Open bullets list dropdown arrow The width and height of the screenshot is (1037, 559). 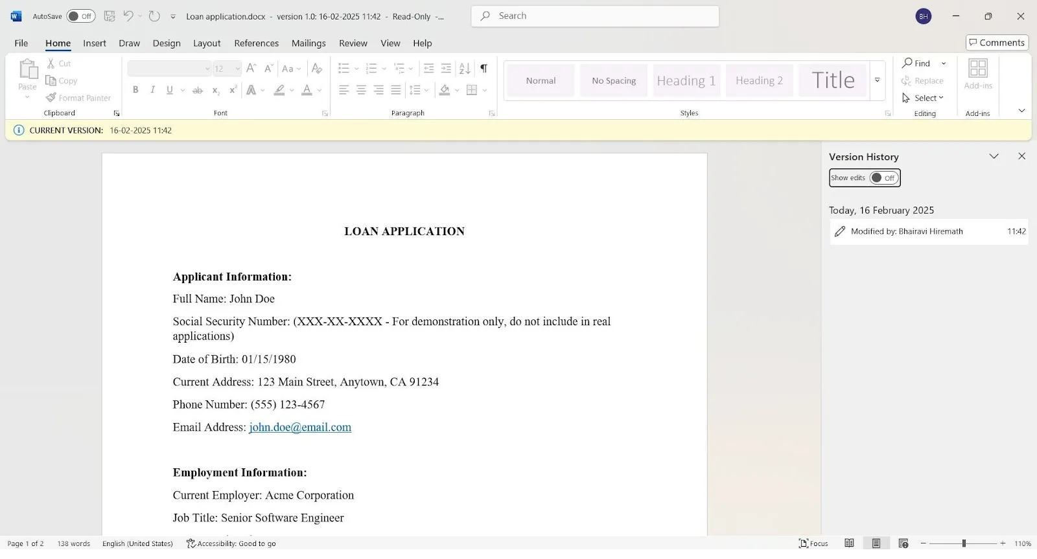[x=356, y=69]
